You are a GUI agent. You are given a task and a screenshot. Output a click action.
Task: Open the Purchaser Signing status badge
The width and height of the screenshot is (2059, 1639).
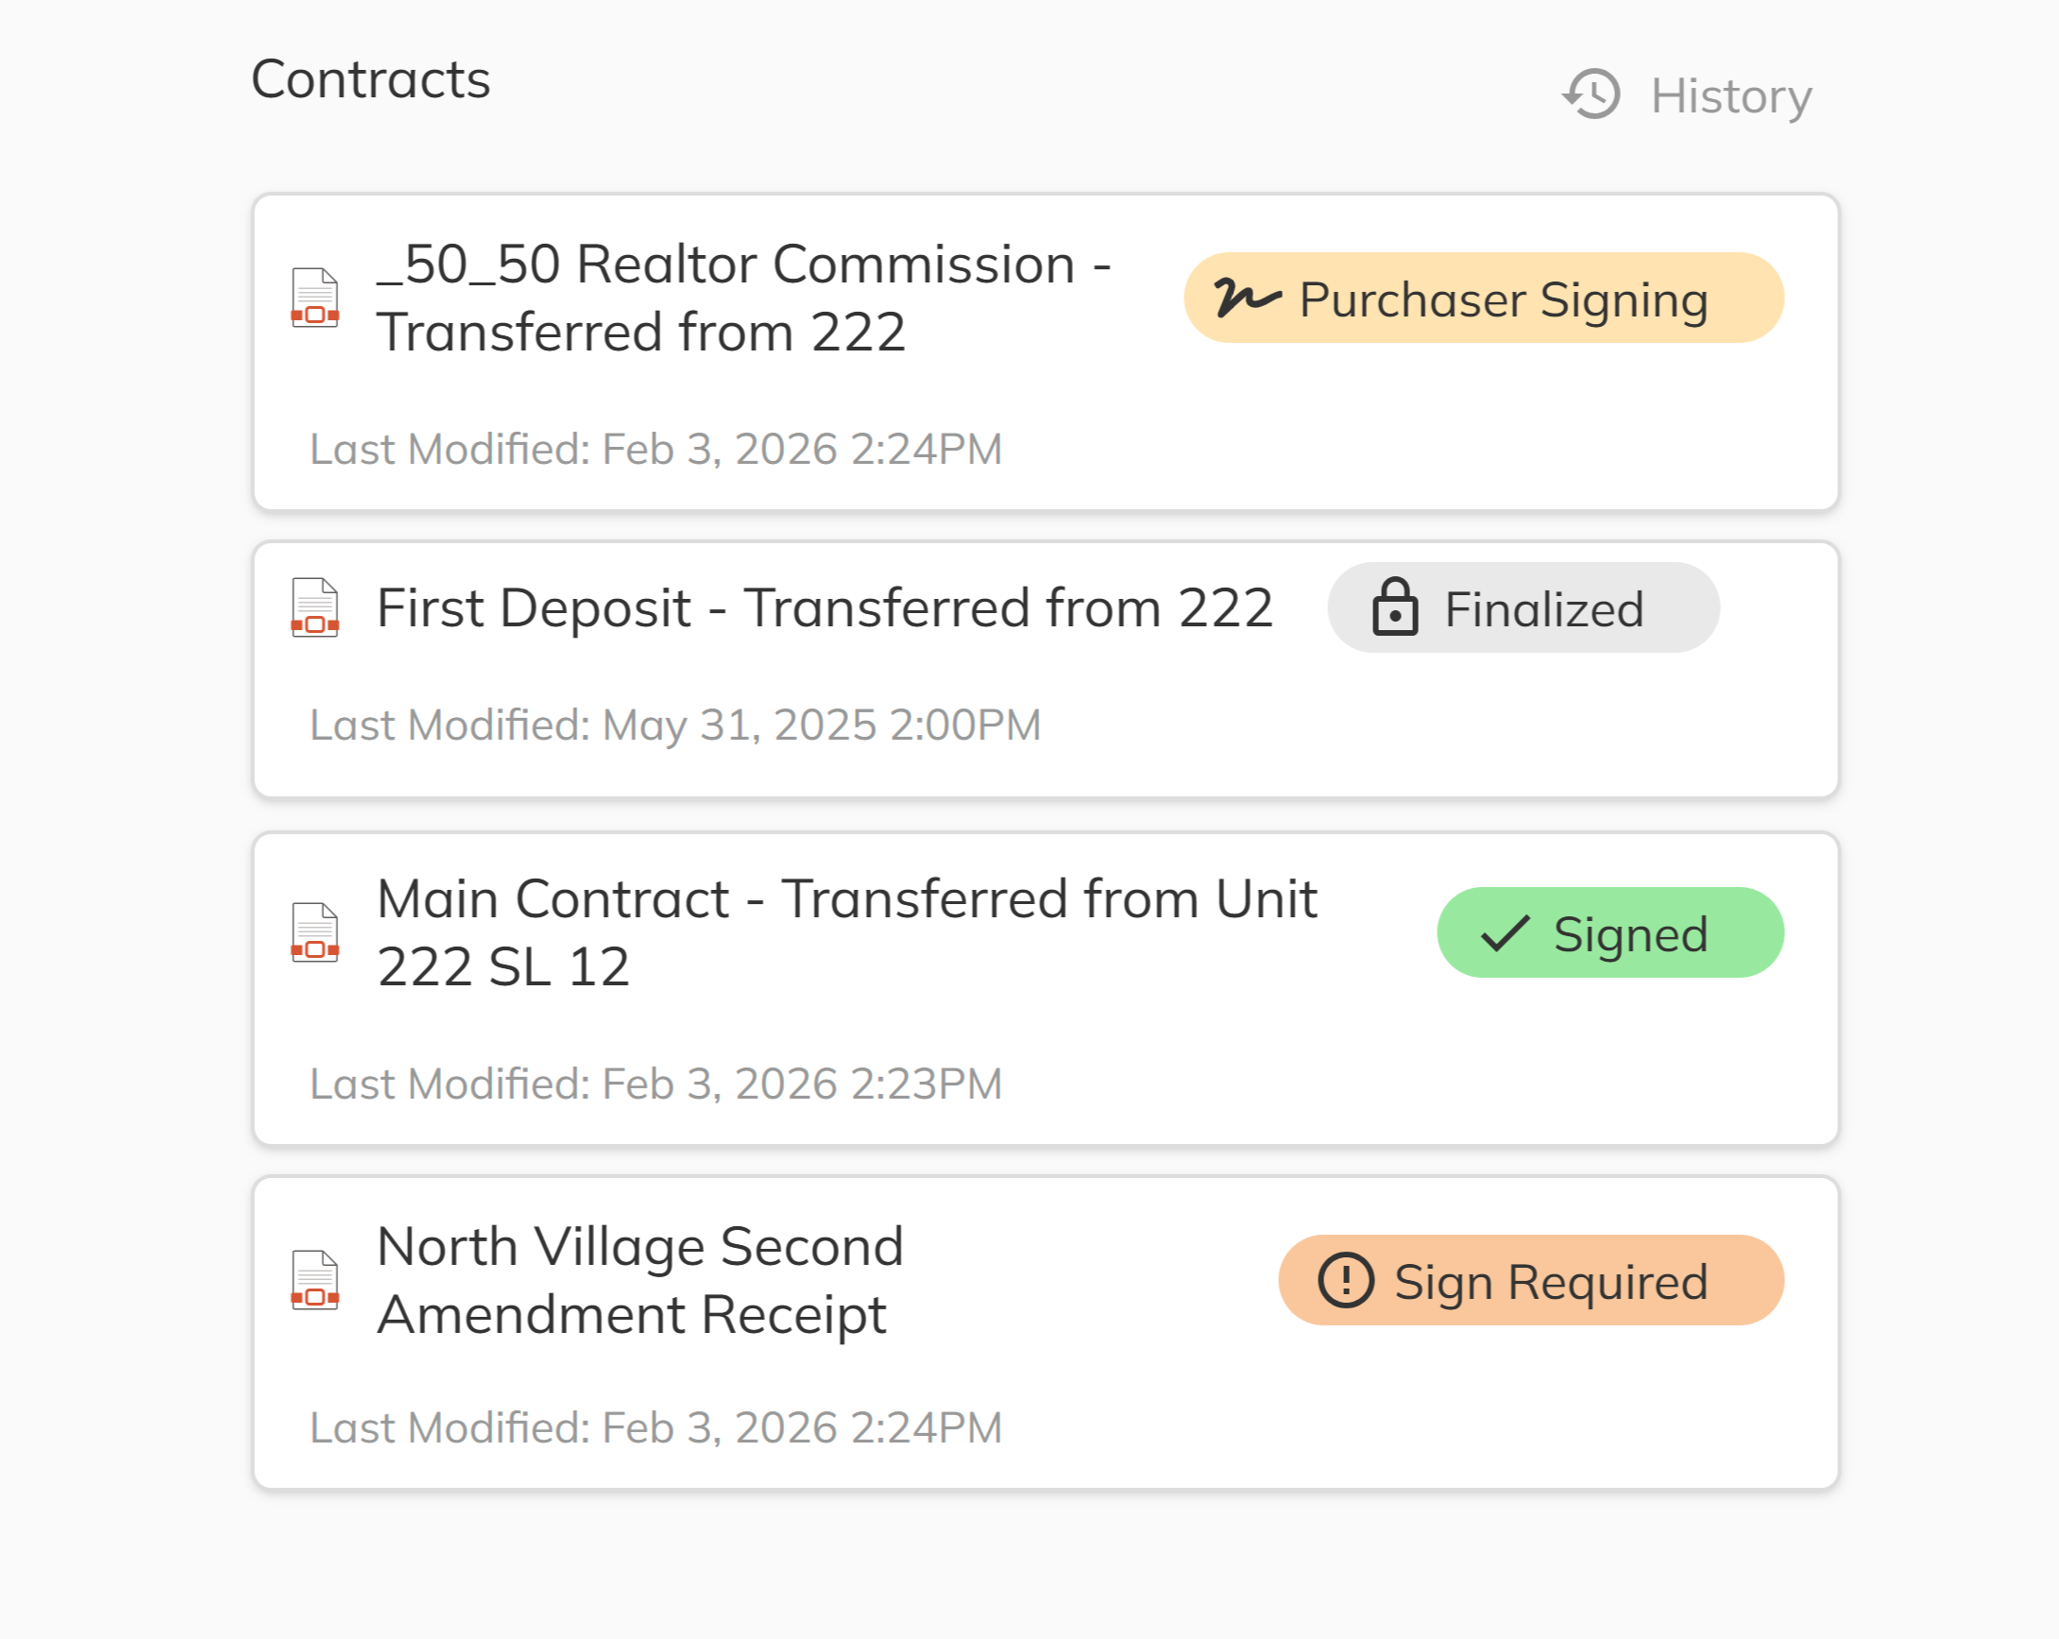tap(1482, 297)
